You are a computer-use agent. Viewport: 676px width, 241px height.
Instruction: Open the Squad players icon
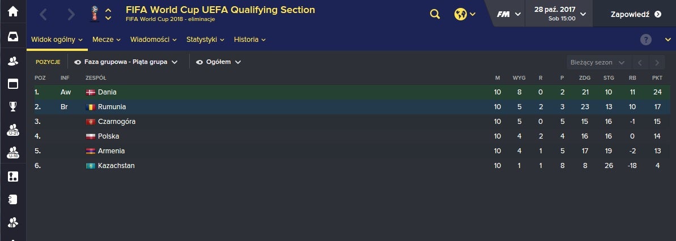coord(13,61)
